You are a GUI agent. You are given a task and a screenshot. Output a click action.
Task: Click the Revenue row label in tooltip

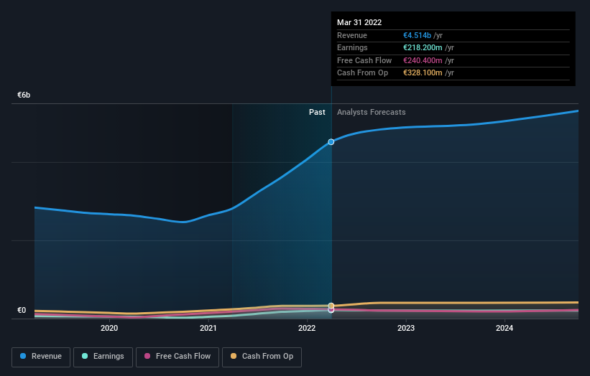coord(352,35)
